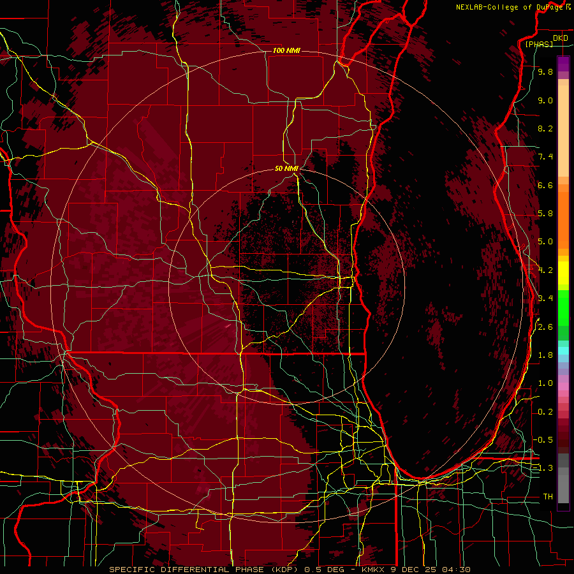This screenshot has width=574, height=574.
Task: Click the 5.8 scale value
Action: (x=545, y=214)
